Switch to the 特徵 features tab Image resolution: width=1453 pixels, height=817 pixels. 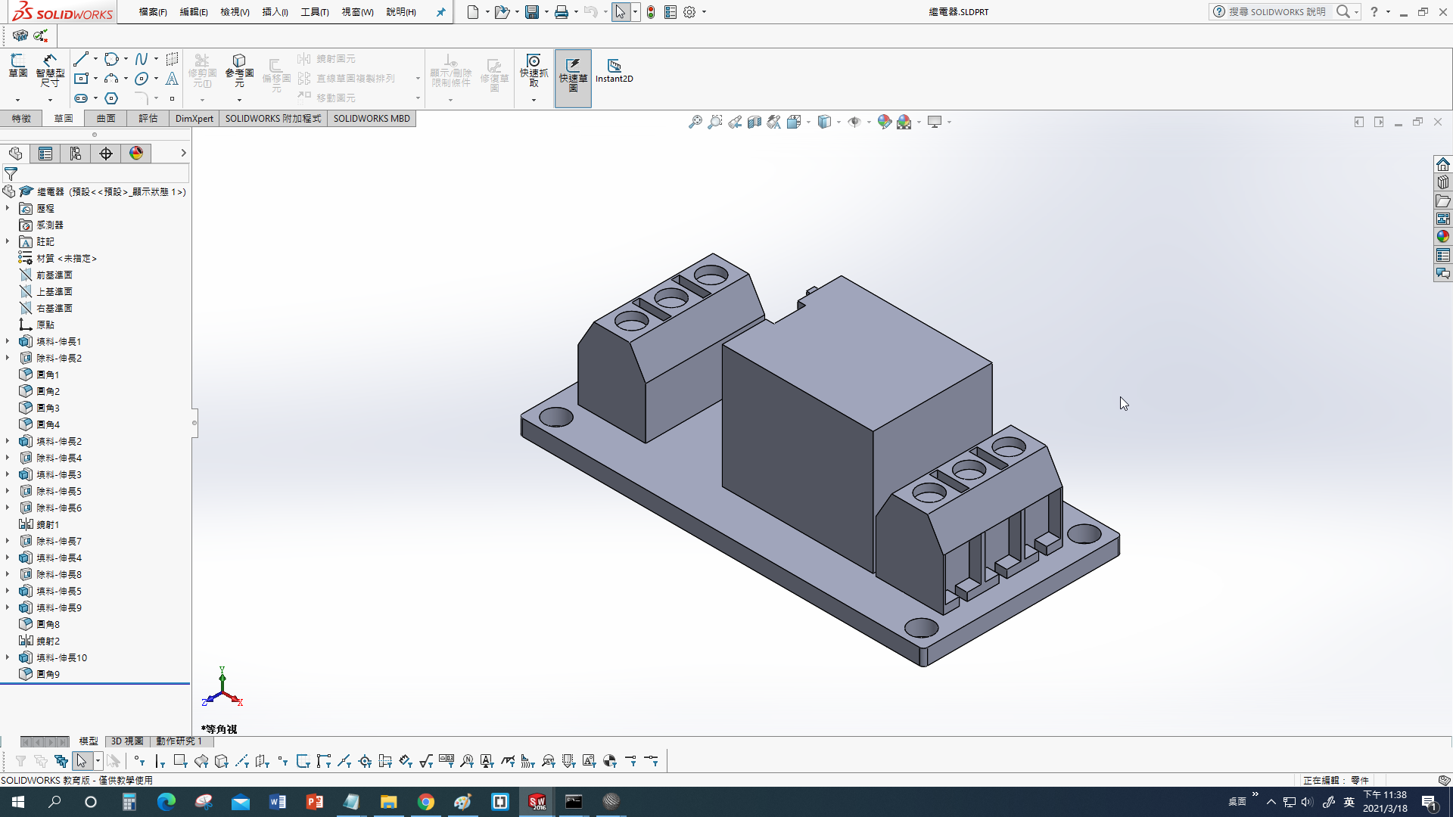click(x=21, y=119)
